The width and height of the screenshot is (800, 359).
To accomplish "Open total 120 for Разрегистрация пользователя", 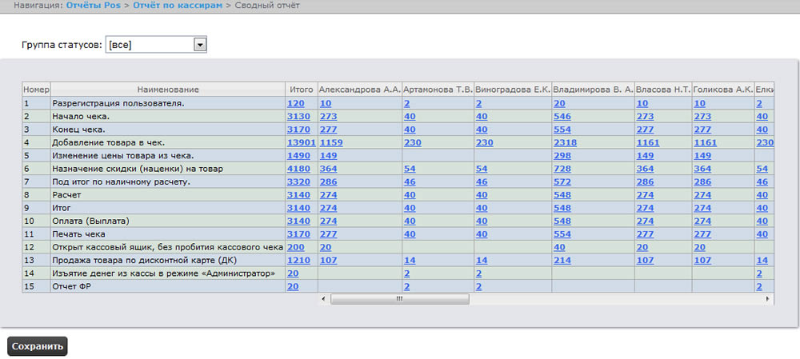I will pos(296,103).
